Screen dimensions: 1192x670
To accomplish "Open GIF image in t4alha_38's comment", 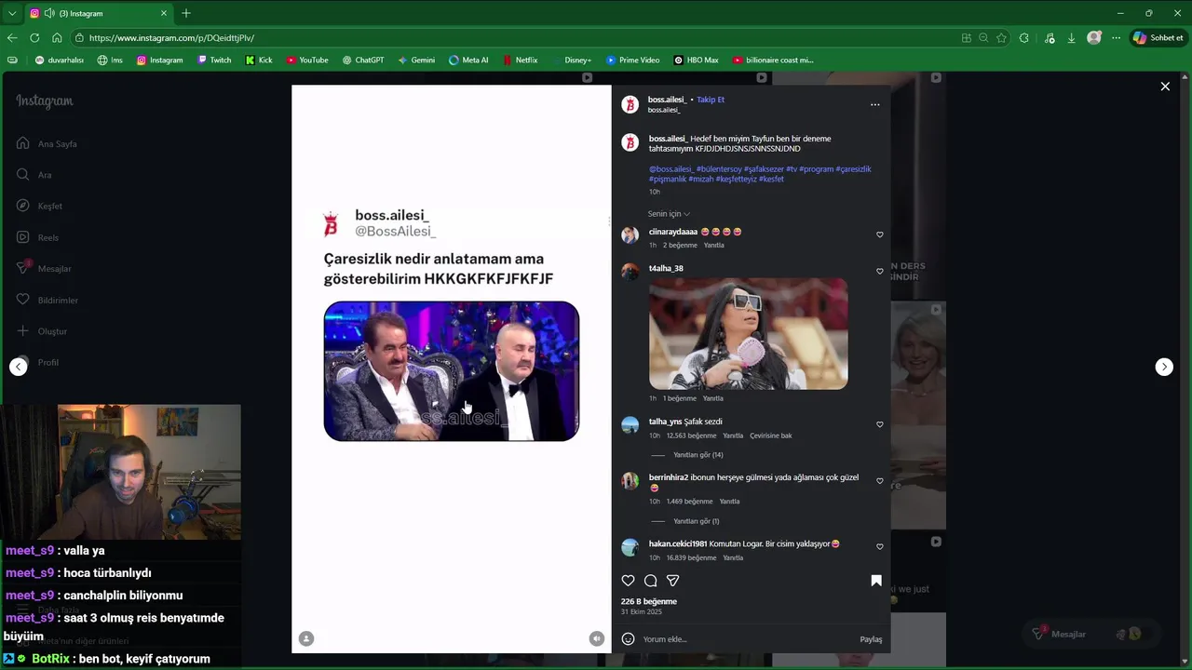I will [x=749, y=333].
